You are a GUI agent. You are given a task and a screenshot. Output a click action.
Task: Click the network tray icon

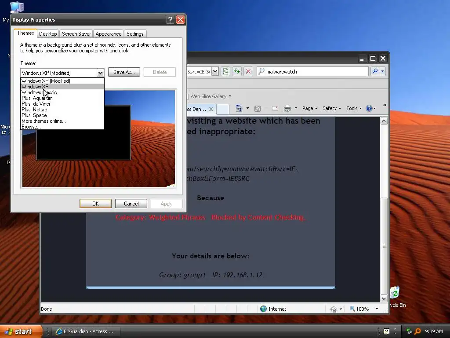click(409, 331)
